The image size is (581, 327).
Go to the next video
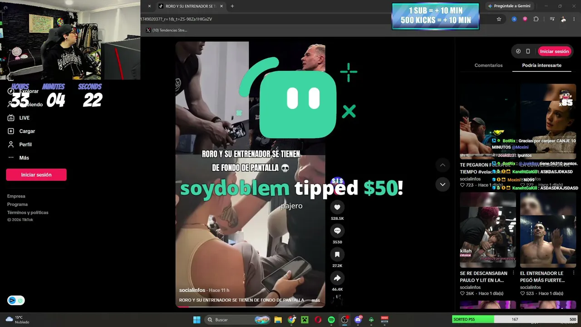click(443, 184)
